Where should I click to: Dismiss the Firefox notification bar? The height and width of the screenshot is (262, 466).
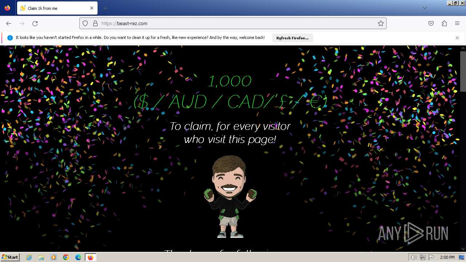[x=457, y=38]
